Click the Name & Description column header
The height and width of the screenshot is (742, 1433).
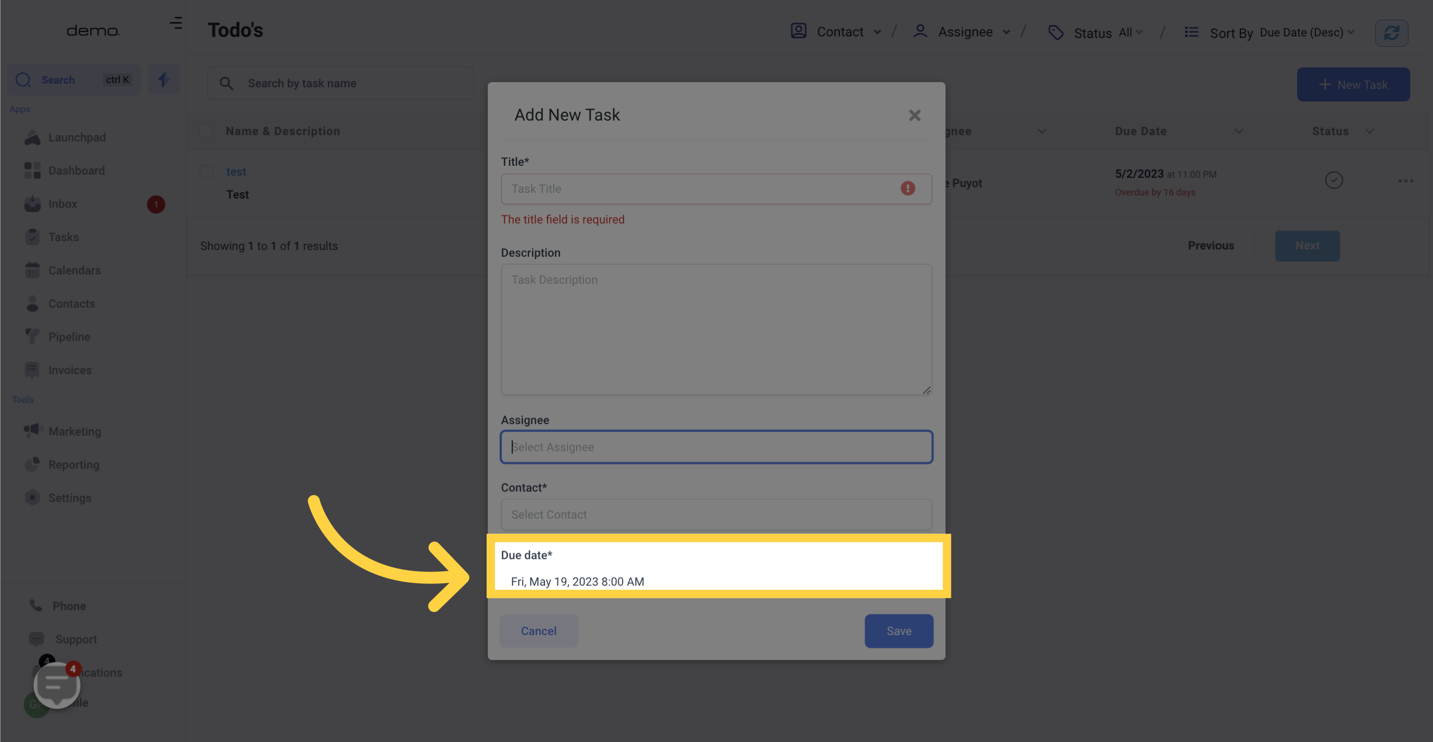click(283, 131)
